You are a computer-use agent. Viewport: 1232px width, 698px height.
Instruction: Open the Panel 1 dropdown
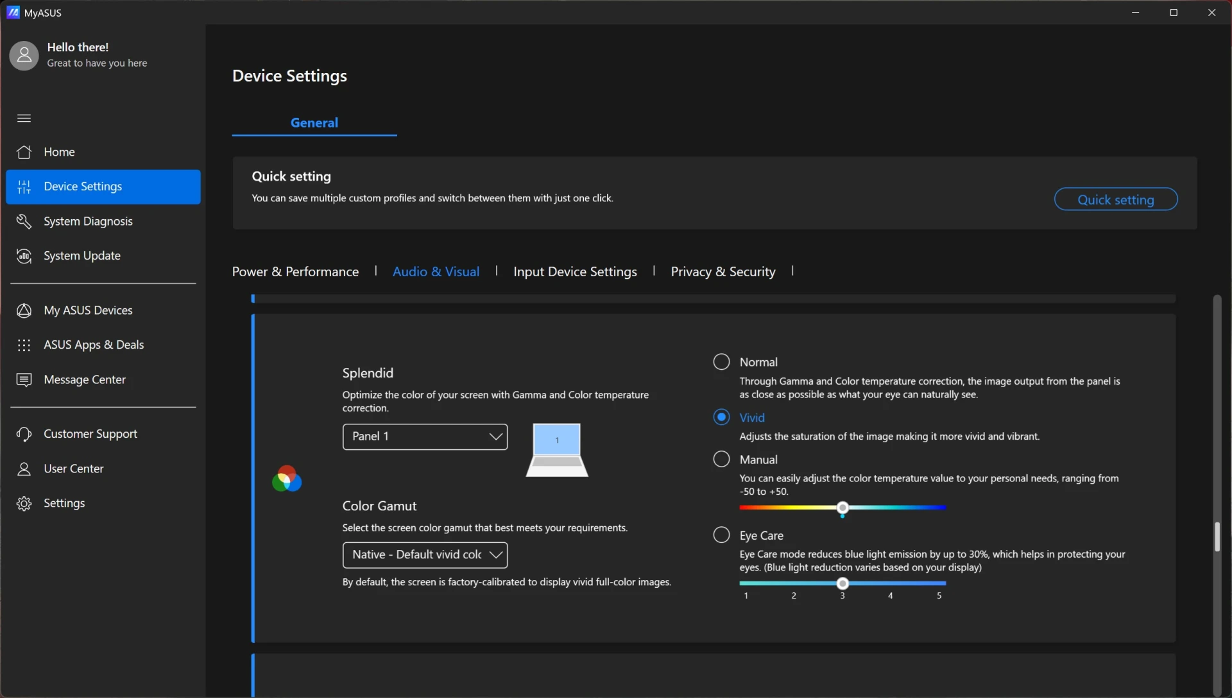click(425, 436)
